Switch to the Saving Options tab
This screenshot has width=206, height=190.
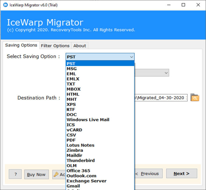point(21,45)
